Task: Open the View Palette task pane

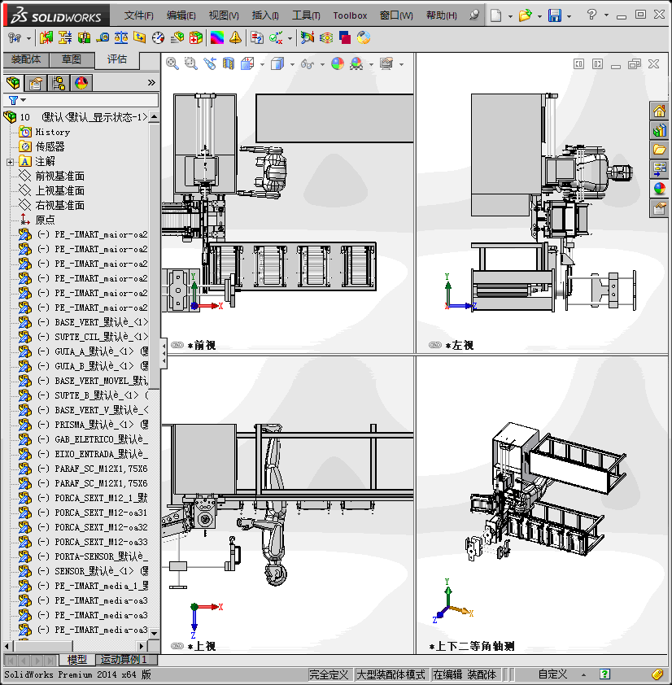Action: coord(659,169)
